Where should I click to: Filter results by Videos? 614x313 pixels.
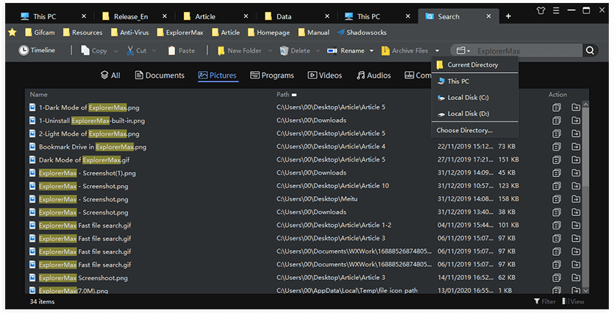[x=325, y=75]
